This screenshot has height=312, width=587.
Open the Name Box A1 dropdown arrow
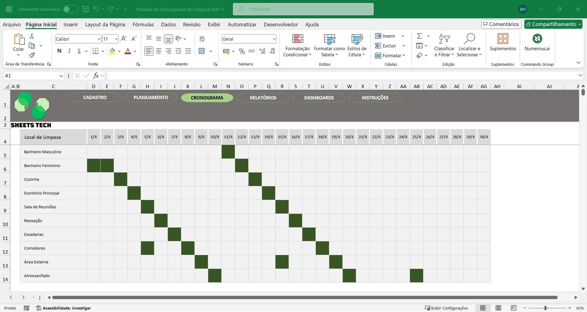click(x=61, y=76)
